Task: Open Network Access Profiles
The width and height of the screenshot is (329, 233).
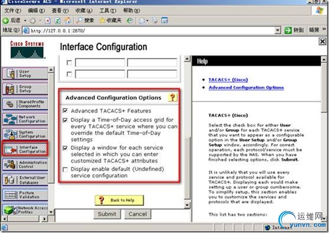Action: (26, 210)
